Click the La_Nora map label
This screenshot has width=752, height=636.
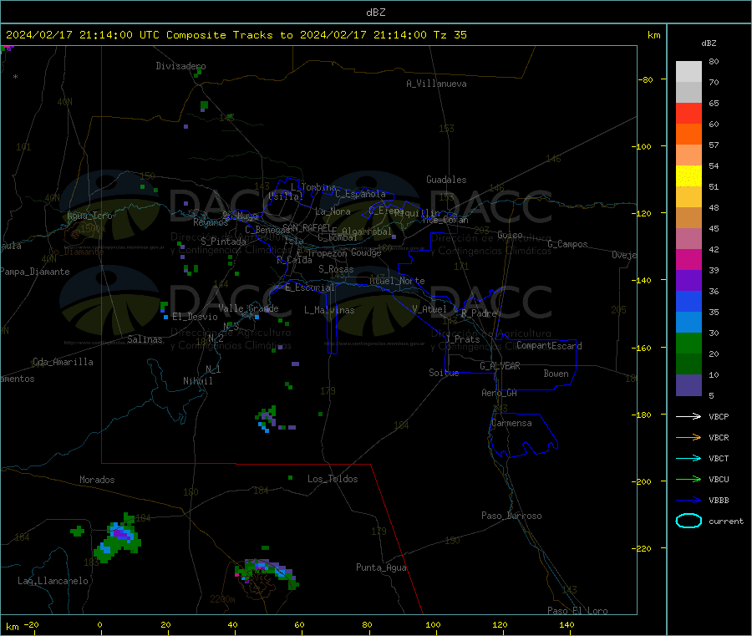(x=333, y=211)
